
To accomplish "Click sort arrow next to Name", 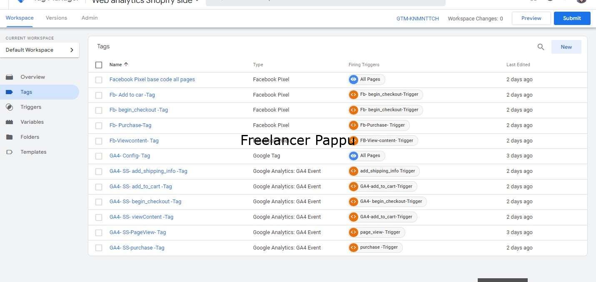I will [x=126, y=65].
